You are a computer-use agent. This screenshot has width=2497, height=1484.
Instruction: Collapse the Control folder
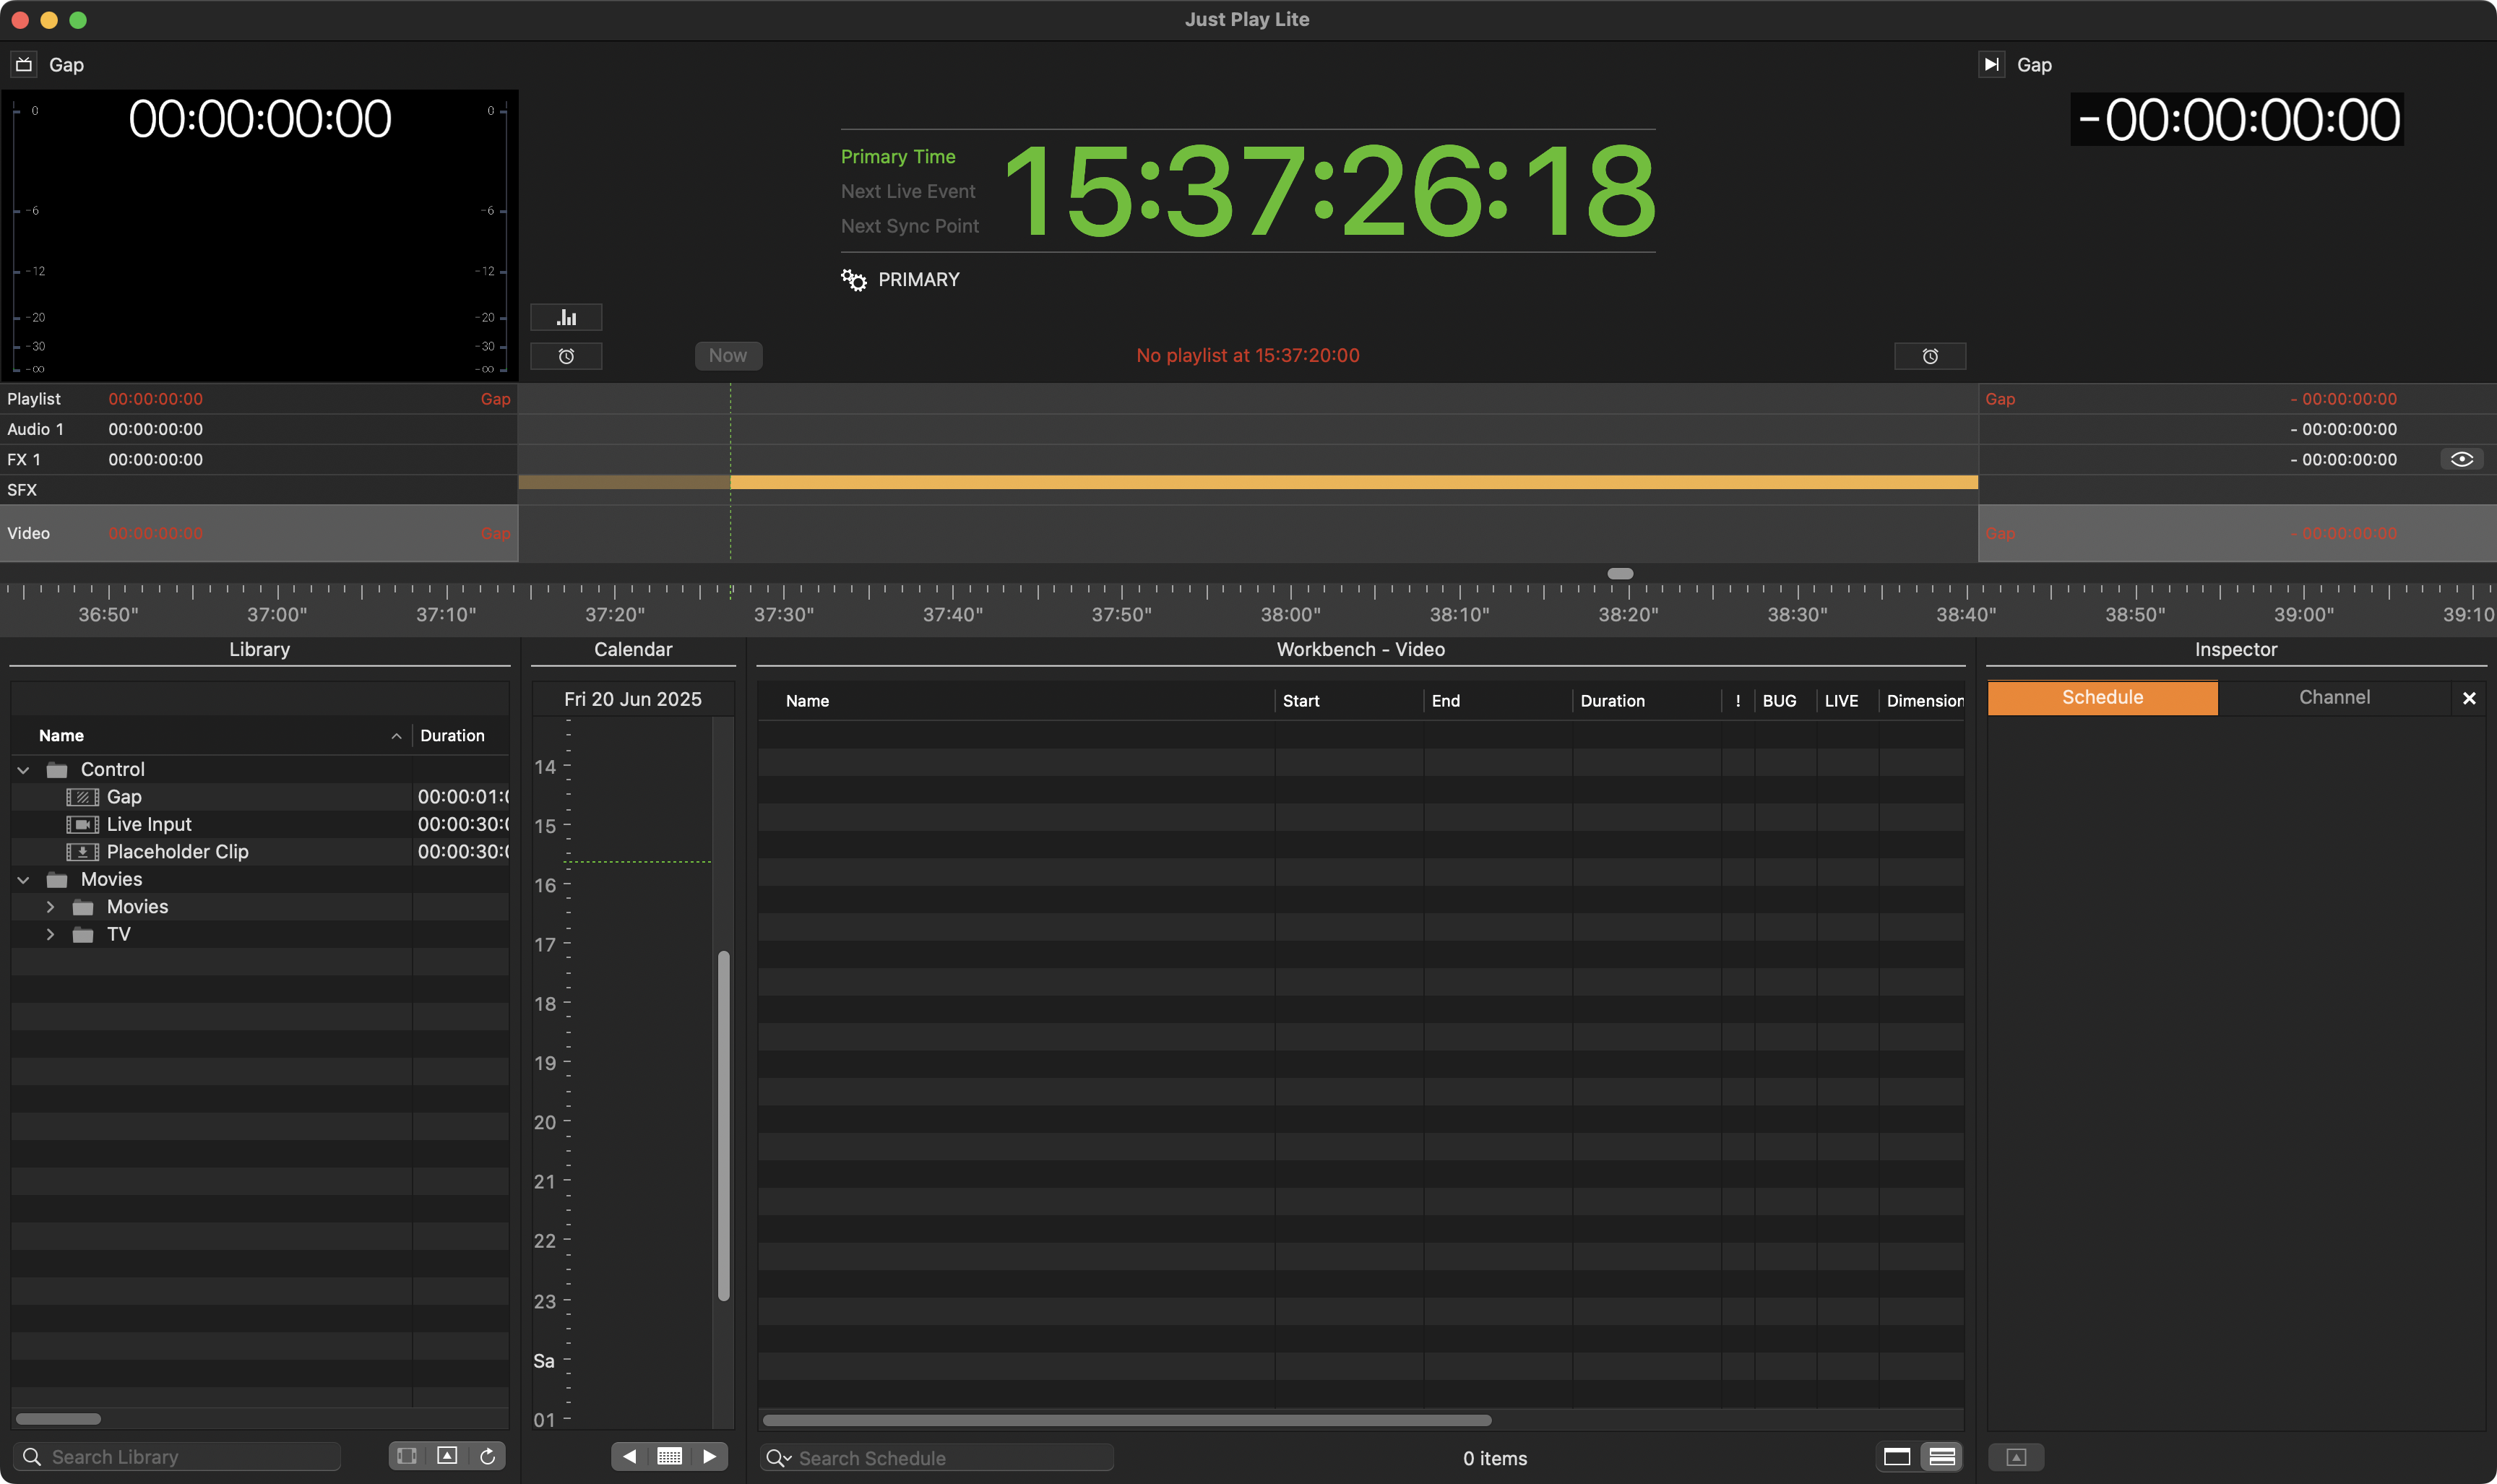tap(23, 770)
